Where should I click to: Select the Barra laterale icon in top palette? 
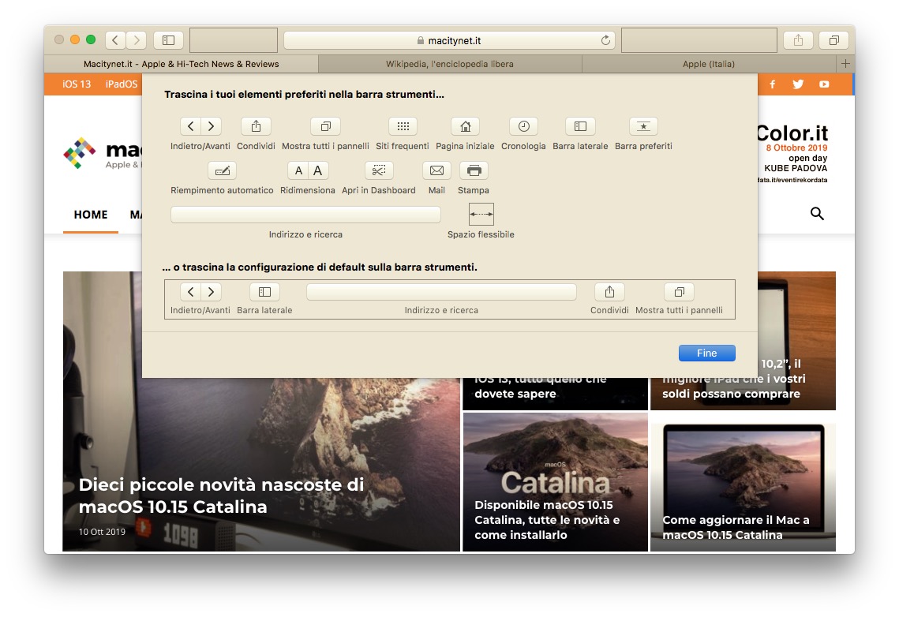point(580,126)
